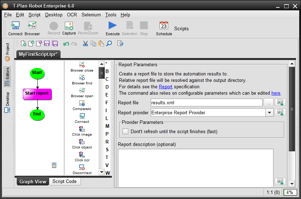The height and width of the screenshot is (199, 301).
Task: Click the scissors Cut icon
Action: [85, 43]
